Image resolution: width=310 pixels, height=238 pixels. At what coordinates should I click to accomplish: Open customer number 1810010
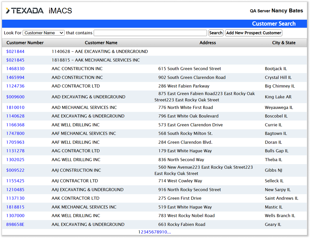[15, 107]
